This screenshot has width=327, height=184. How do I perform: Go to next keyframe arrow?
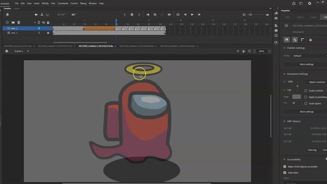point(139,15)
